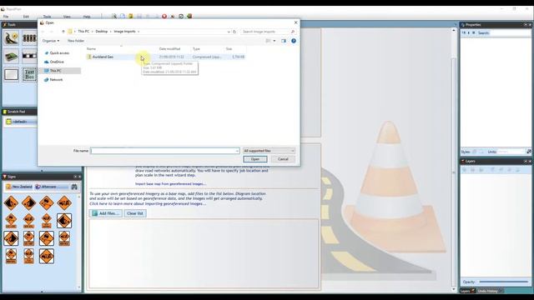This screenshot has width=534, height=300.
Task: Click This PC in the address breadcrumb
Action: (83, 32)
